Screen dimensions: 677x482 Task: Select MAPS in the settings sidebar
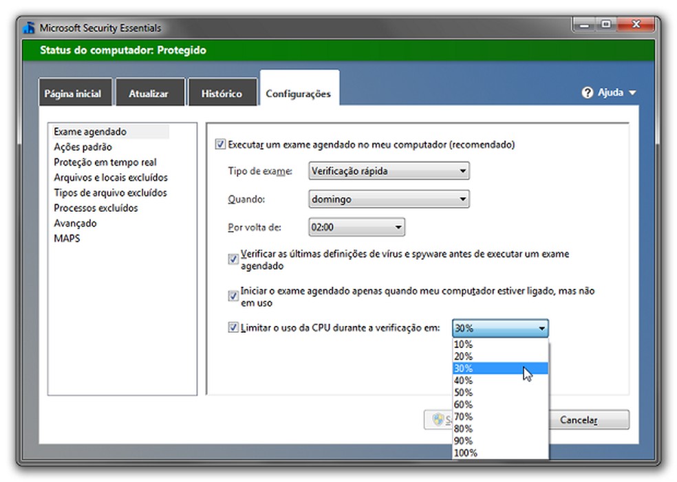click(x=67, y=238)
